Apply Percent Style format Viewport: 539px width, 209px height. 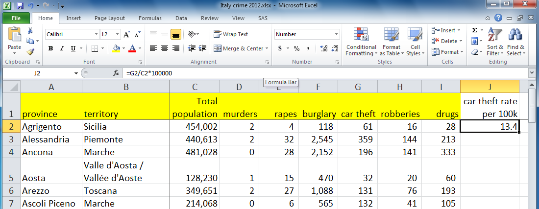296,48
